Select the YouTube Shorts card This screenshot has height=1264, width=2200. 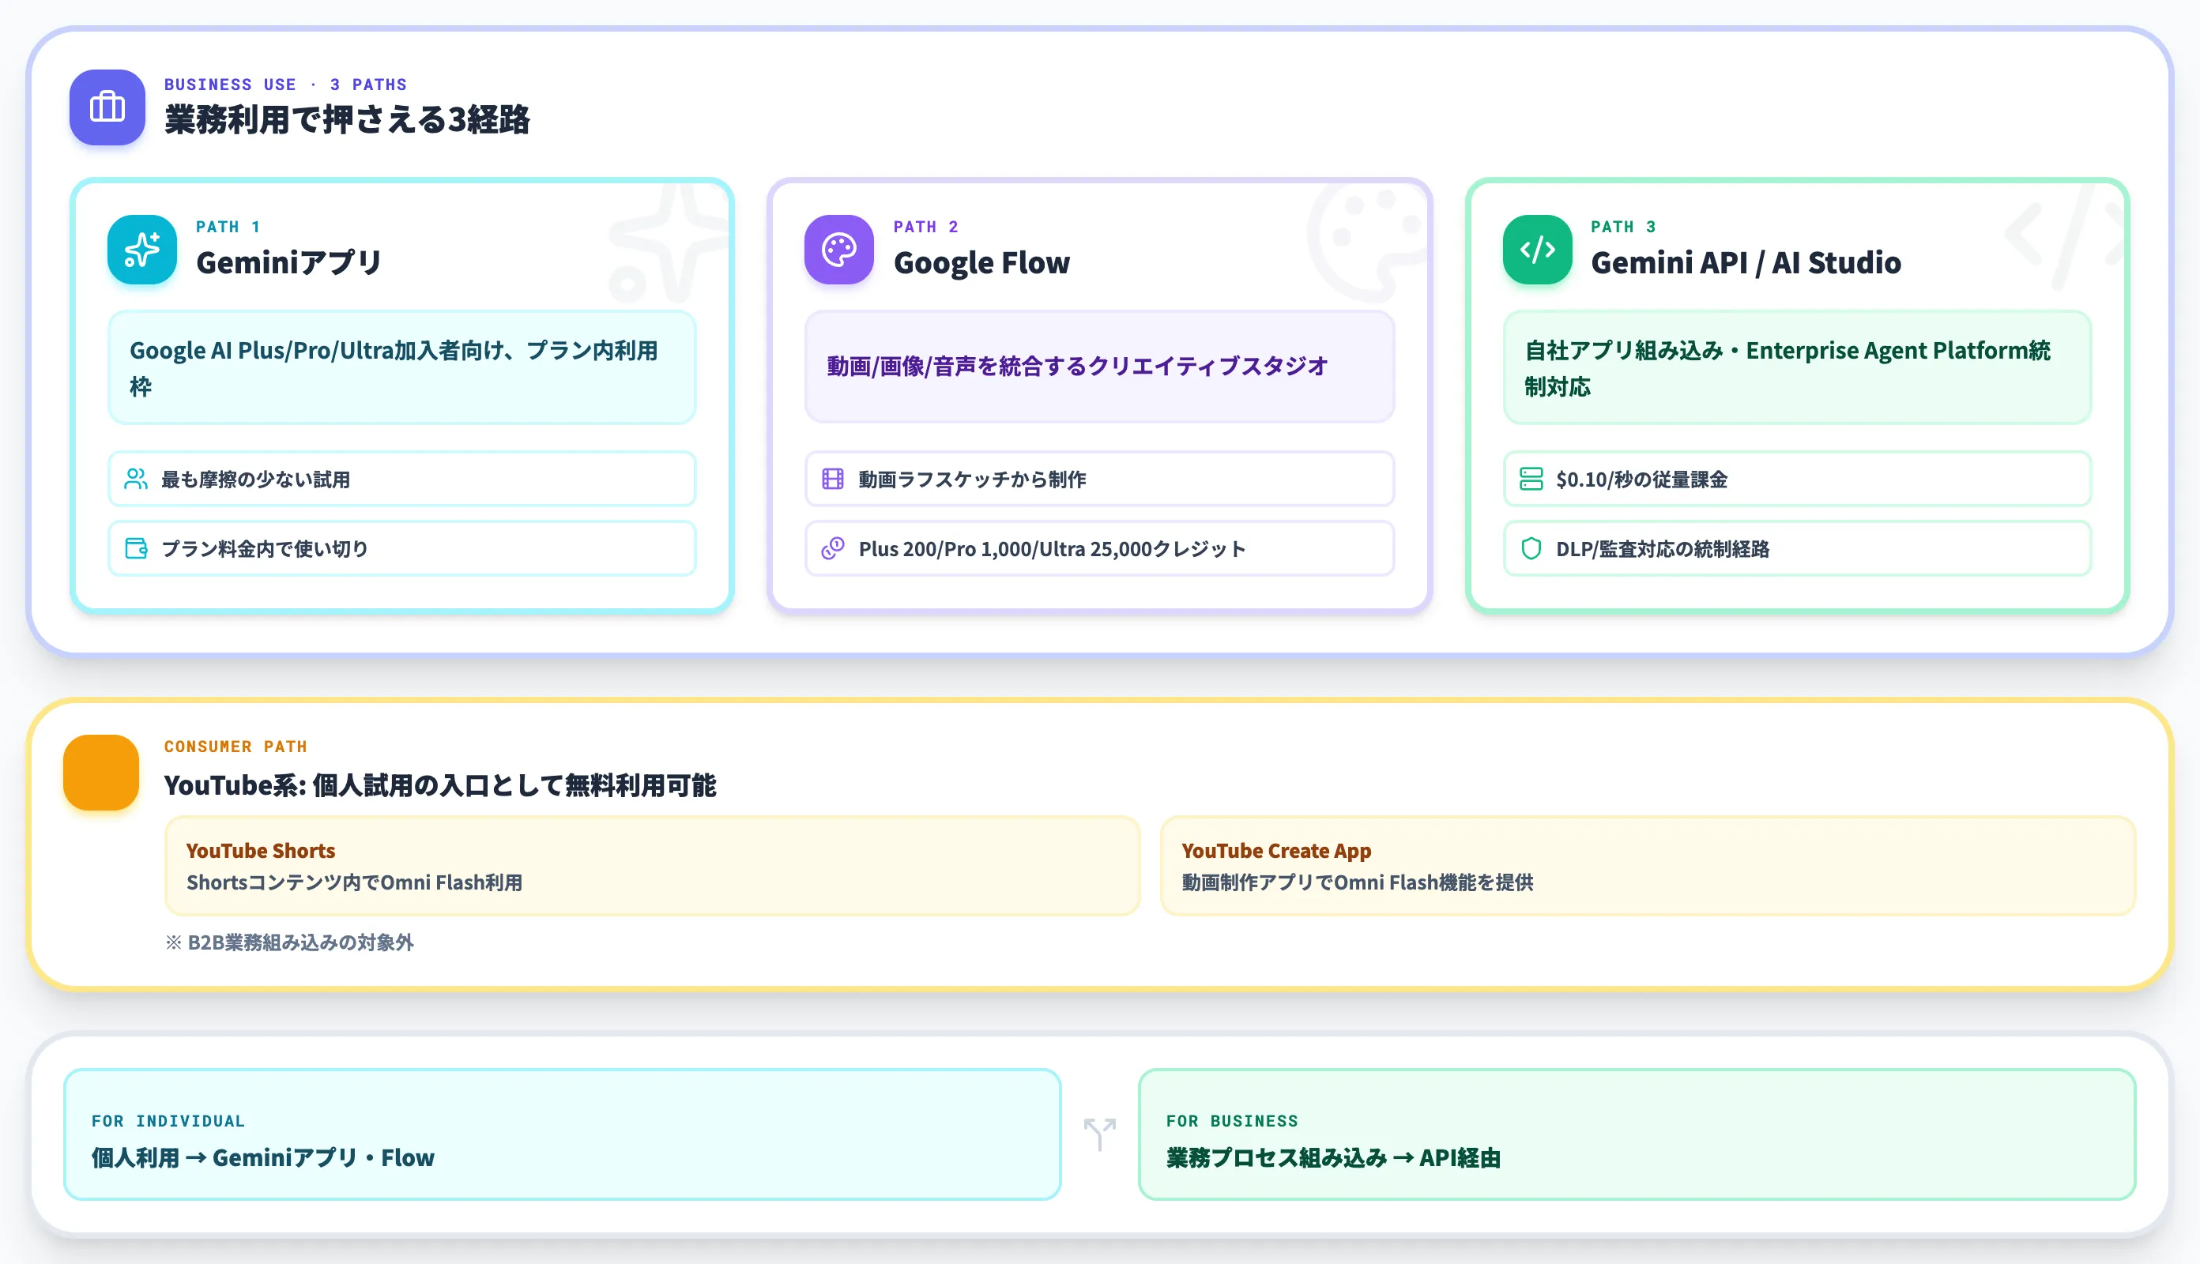652,866
